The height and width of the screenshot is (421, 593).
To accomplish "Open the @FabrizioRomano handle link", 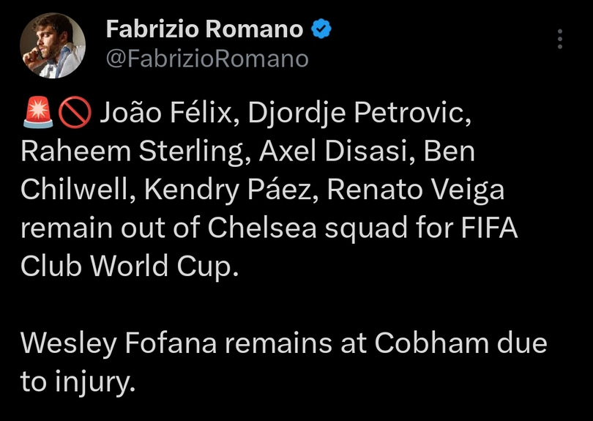I will click(x=207, y=59).
